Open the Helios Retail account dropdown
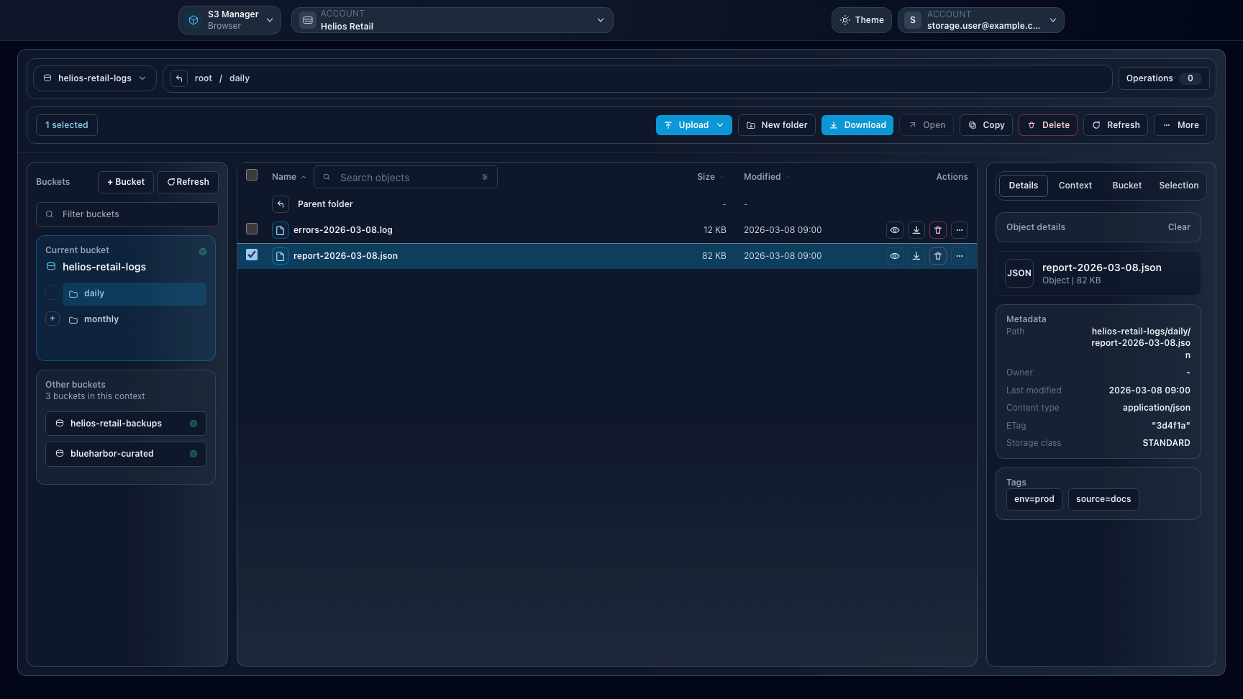 pyautogui.click(x=452, y=20)
